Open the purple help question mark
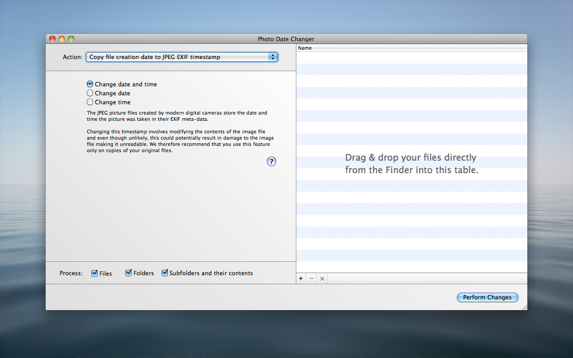The image size is (573, 358). [x=271, y=162]
